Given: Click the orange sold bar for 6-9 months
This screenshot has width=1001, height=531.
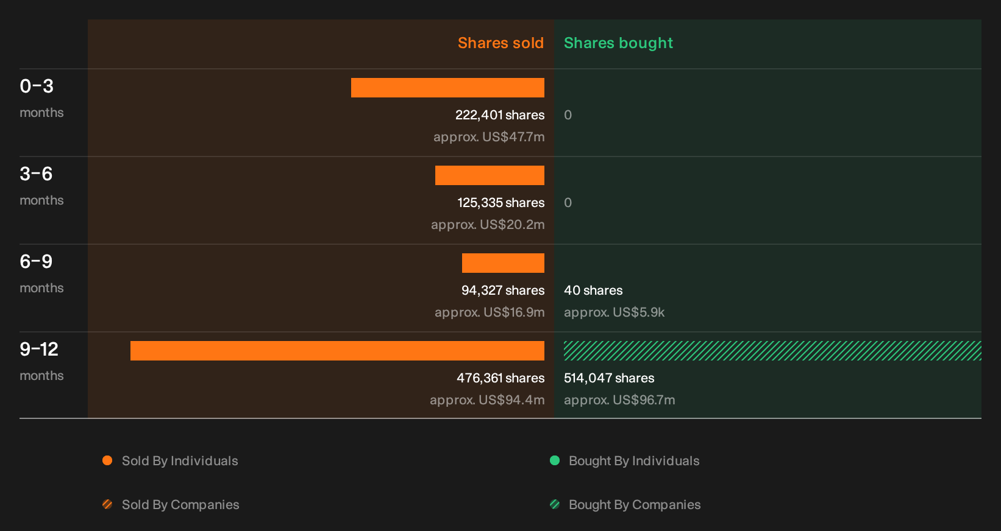Looking at the screenshot, I should pyautogui.click(x=503, y=263).
